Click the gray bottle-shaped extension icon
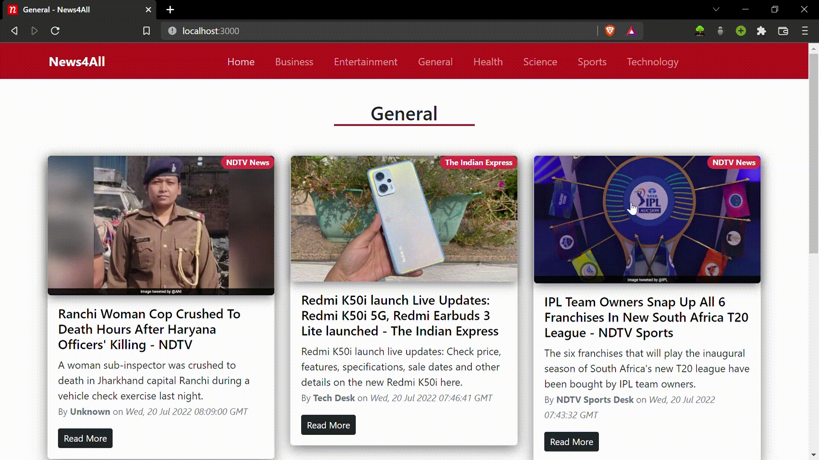819x460 pixels. pos(720,31)
